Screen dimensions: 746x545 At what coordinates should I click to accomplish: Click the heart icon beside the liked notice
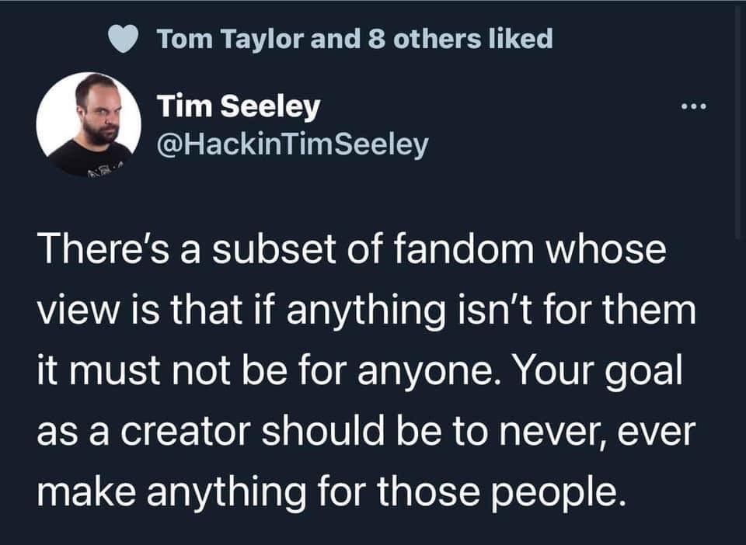point(122,39)
